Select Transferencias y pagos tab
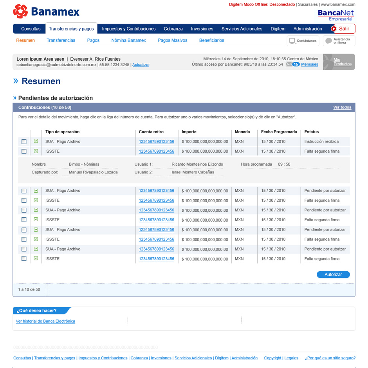This screenshot has width=368, height=368. click(71, 29)
